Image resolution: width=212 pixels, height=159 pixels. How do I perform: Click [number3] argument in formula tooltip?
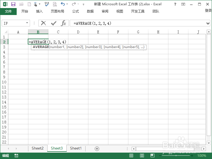[93, 47]
